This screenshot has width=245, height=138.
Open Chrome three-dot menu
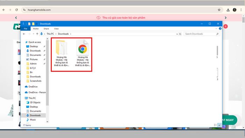coord(241,10)
